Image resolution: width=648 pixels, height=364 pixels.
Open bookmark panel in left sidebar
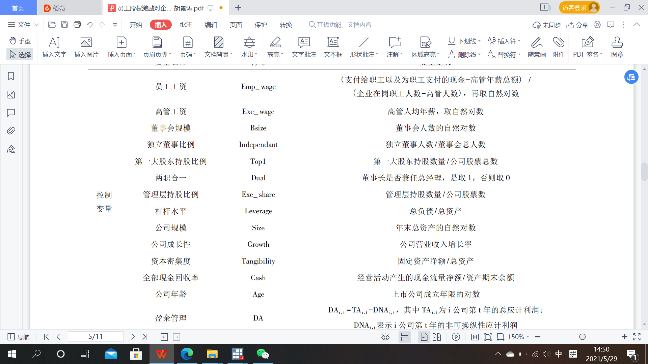click(11, 77)
